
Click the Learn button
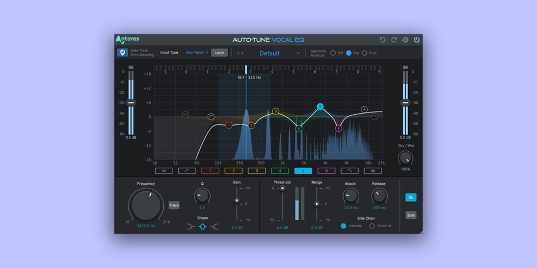click(219, 53)
